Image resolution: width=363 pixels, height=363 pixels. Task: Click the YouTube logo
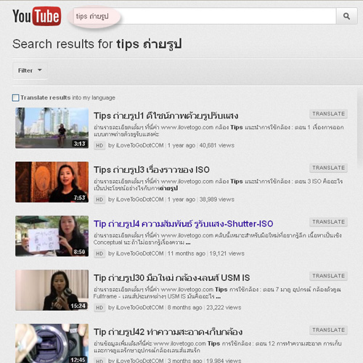(x=37, y=16)
